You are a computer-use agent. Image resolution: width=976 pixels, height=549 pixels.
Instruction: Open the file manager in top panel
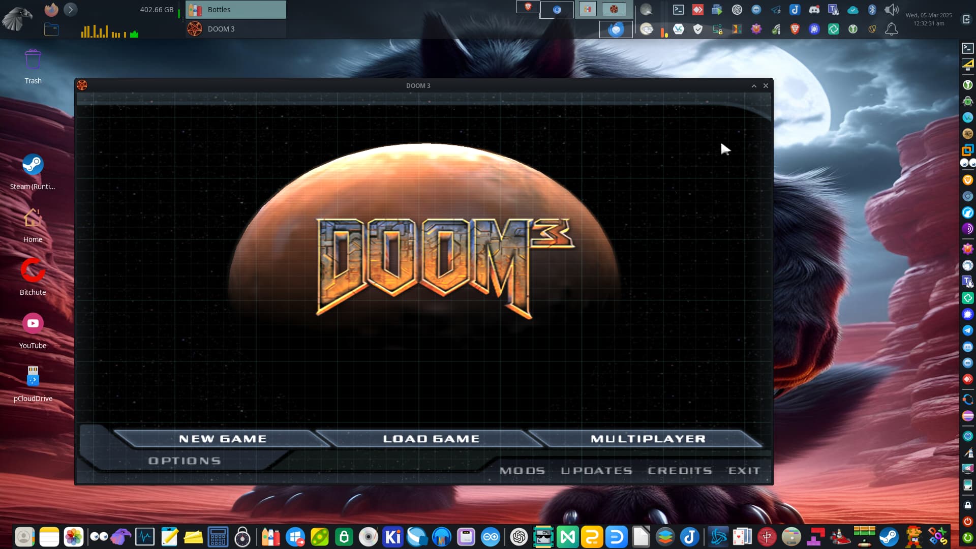51,29
